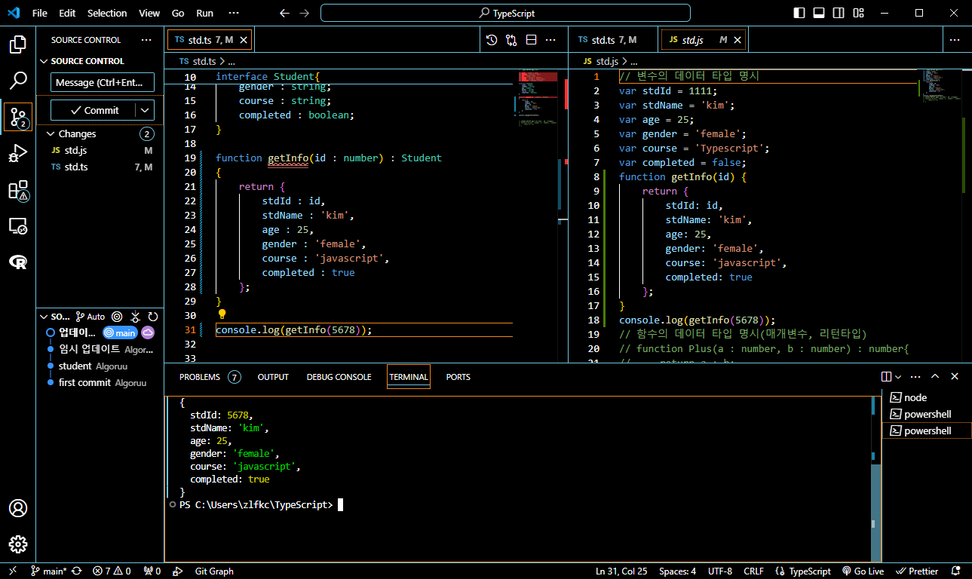Open the Explorer view in the activity bar
972x579 pixels.
(18, 44)
